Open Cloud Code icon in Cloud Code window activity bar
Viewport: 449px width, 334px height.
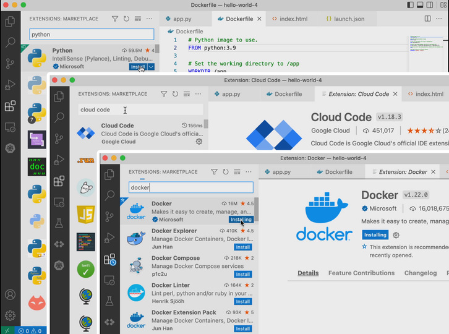pos(59,244)
